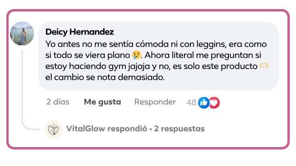Open the VitalGlow leaf logo avatar

click(53, 129)
